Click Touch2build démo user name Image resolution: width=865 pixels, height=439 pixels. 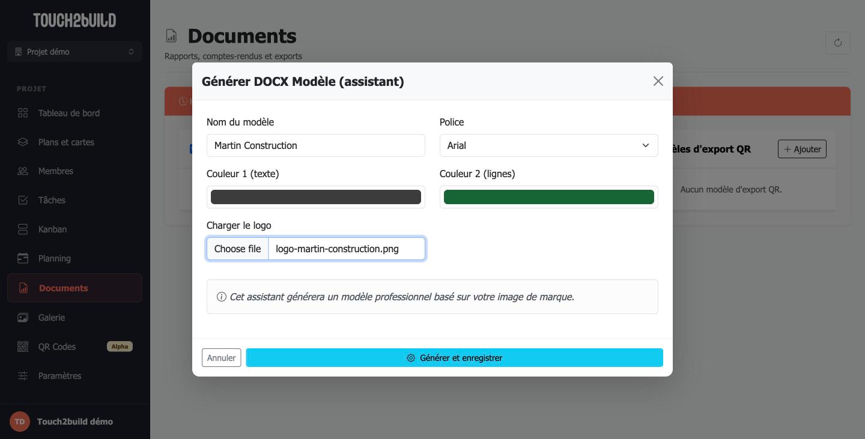point(75,422)
